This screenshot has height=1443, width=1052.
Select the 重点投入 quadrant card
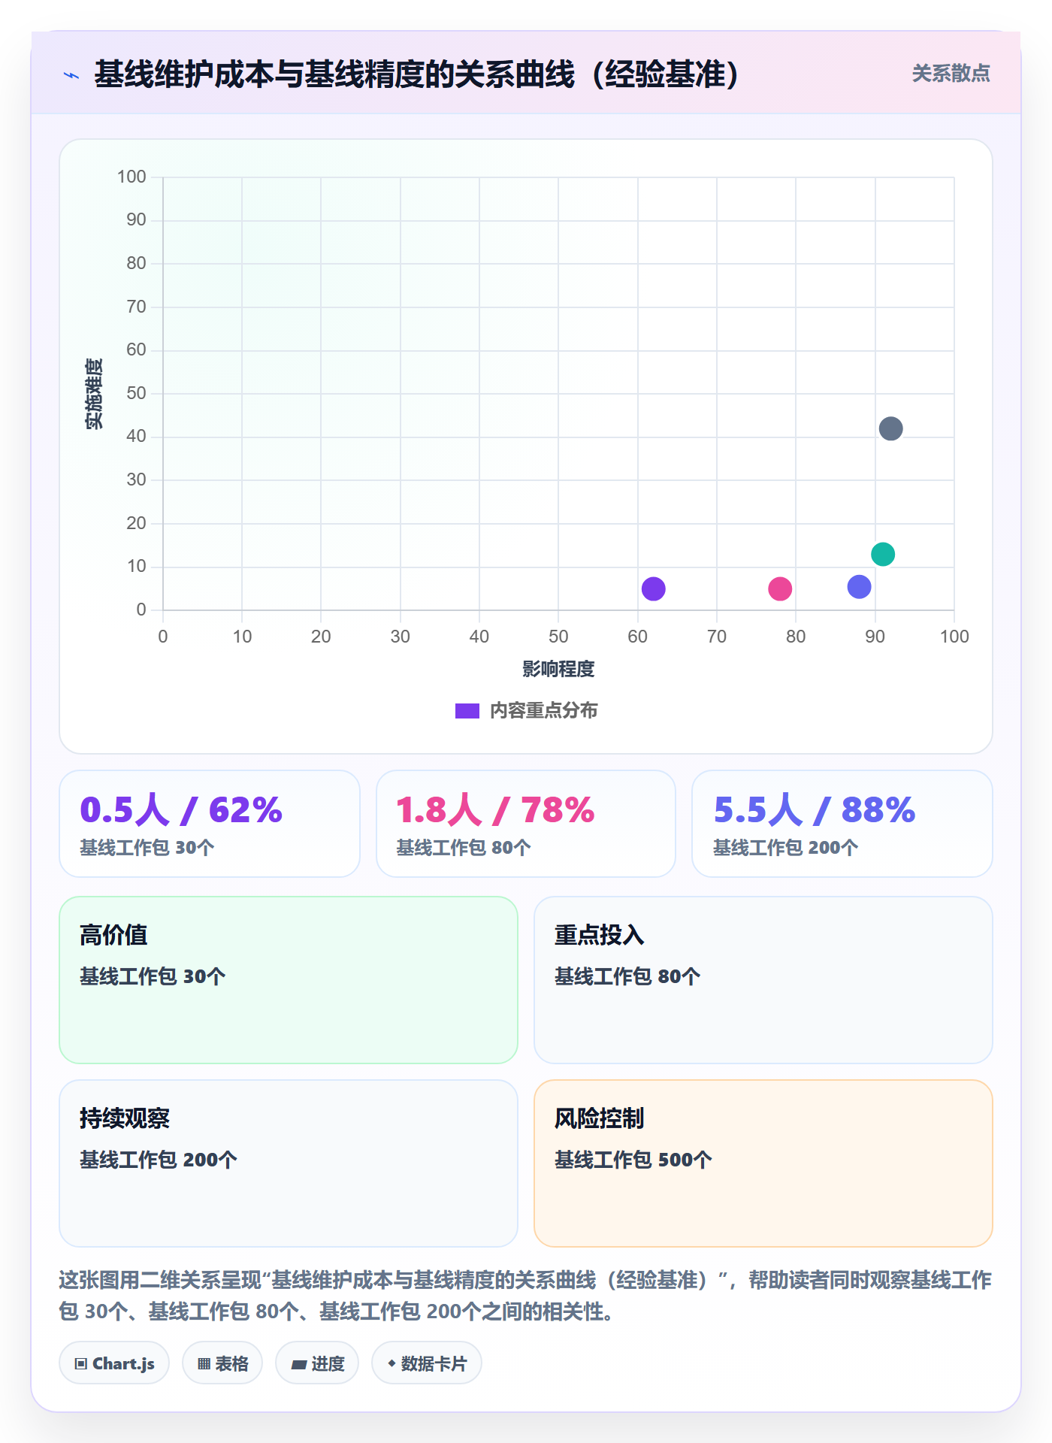pos(763,980)
